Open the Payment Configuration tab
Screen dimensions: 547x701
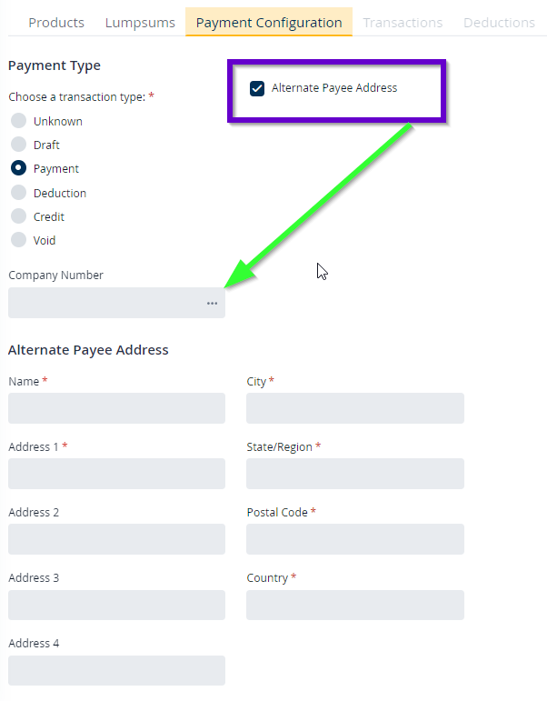pyautogui.click(x=269, y=23)
